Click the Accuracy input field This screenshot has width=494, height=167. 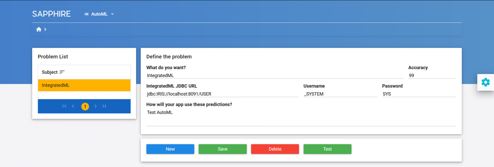point(432,76)
